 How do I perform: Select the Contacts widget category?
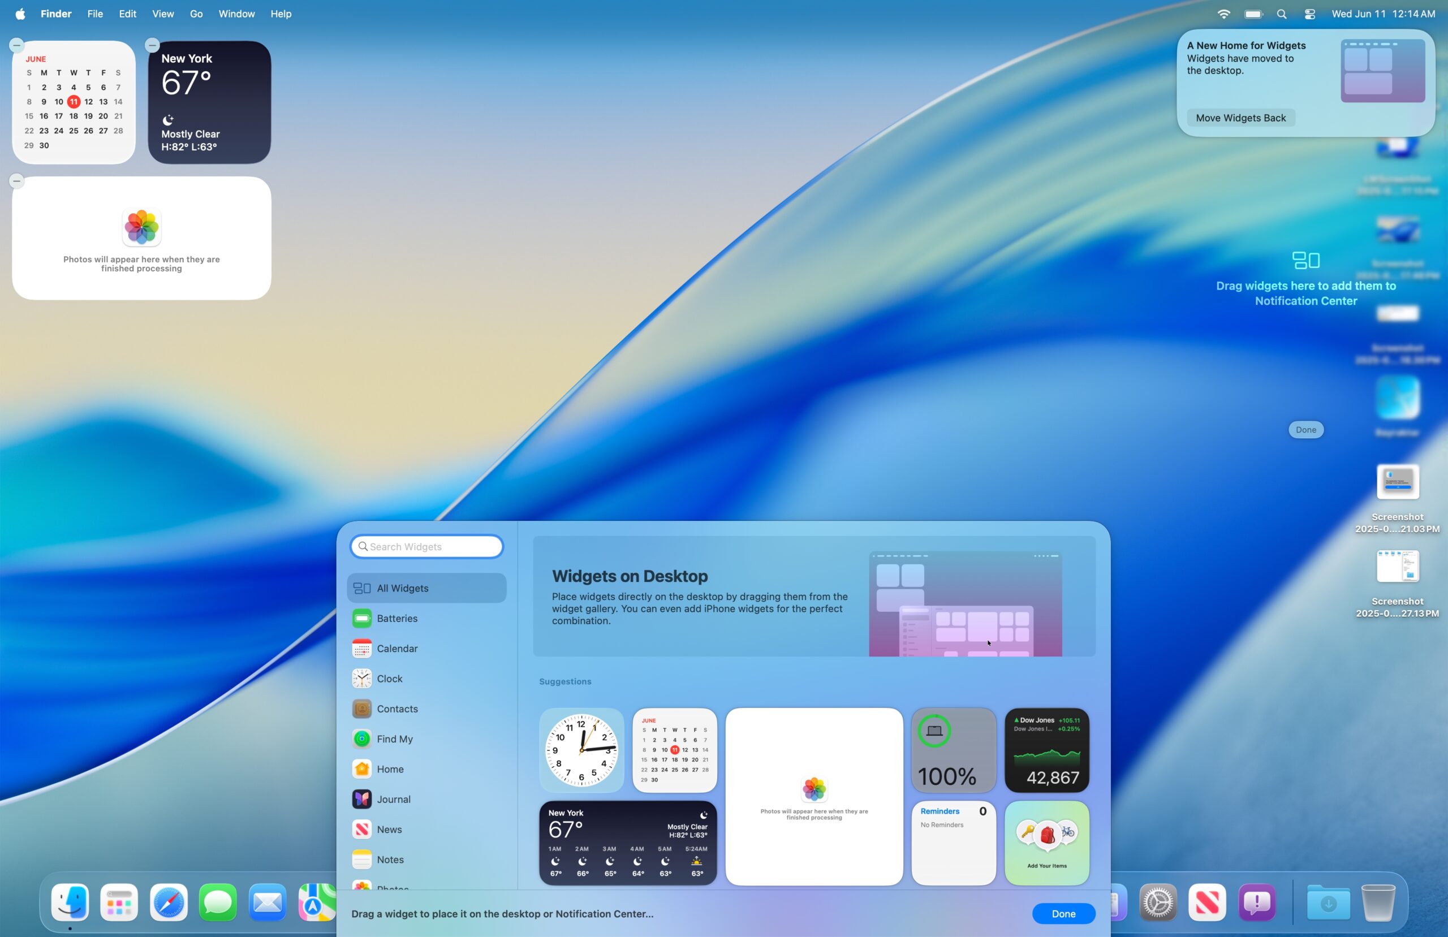pyautogui.click(x=397, y=709)
